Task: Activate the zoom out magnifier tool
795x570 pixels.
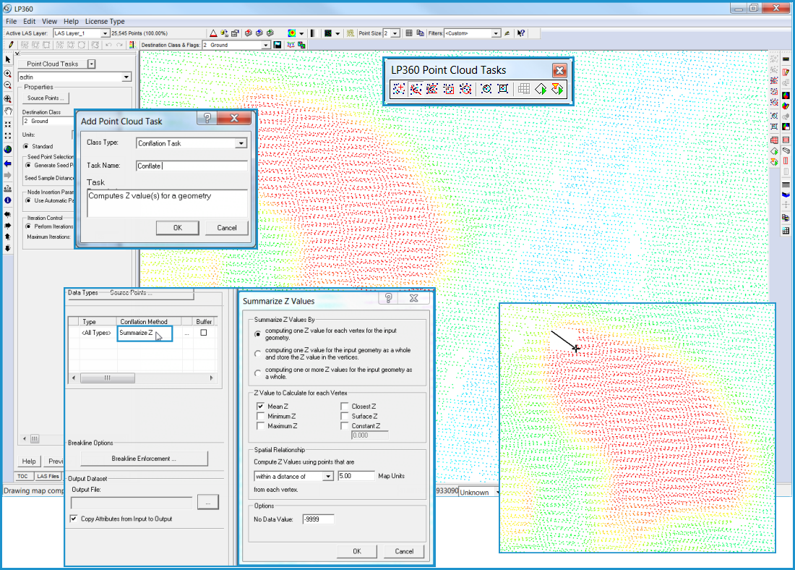Action: tap(8, 85)
